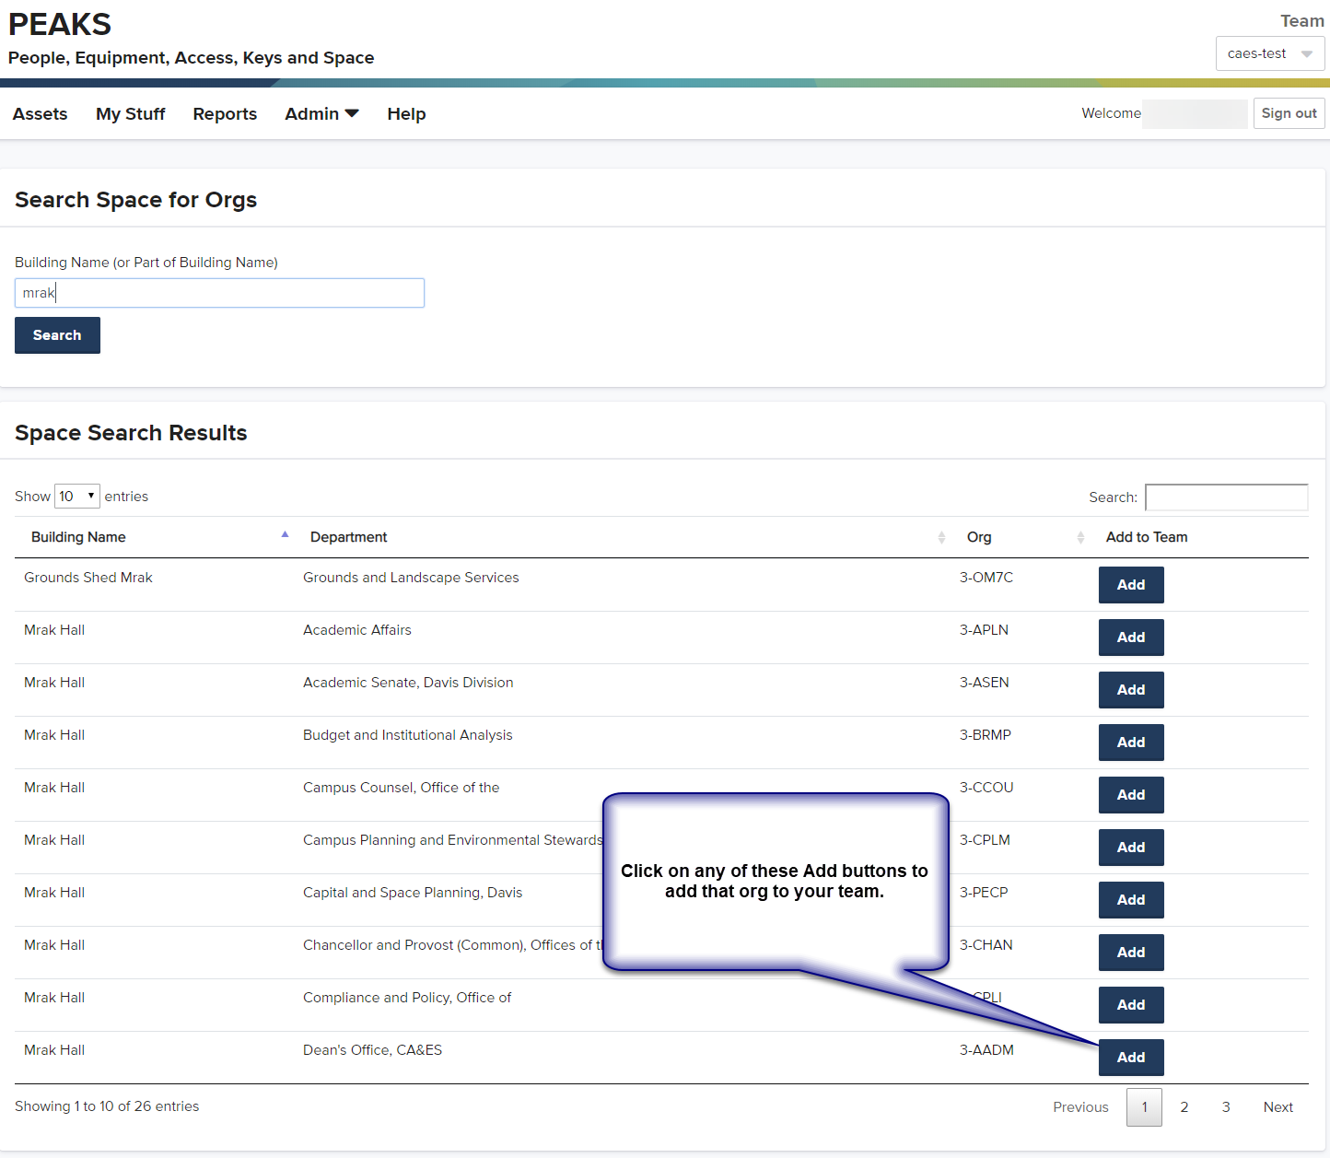Click the results table Search filter box
Screen dimensions: 1330x1158
coord(1225,497)
